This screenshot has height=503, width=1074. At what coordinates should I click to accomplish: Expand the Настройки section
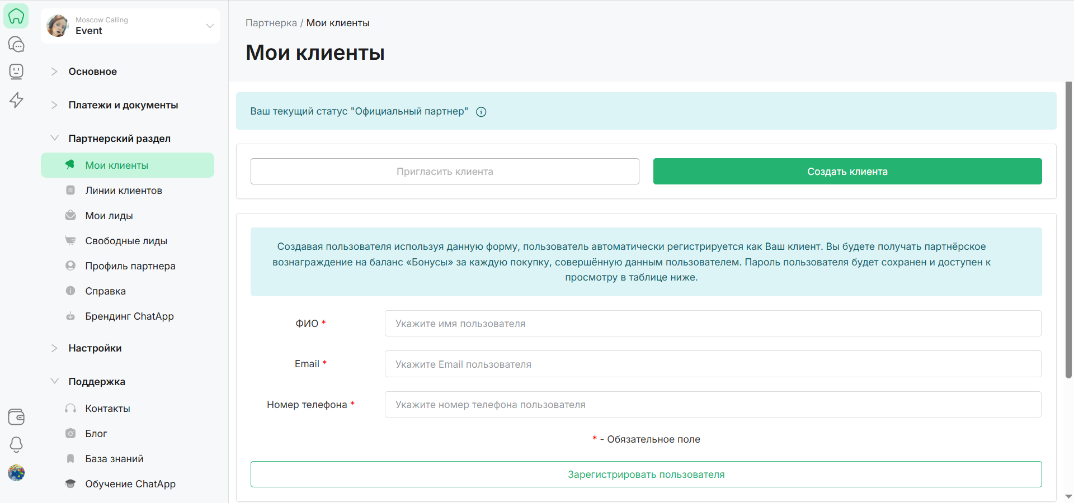[95, 348]
